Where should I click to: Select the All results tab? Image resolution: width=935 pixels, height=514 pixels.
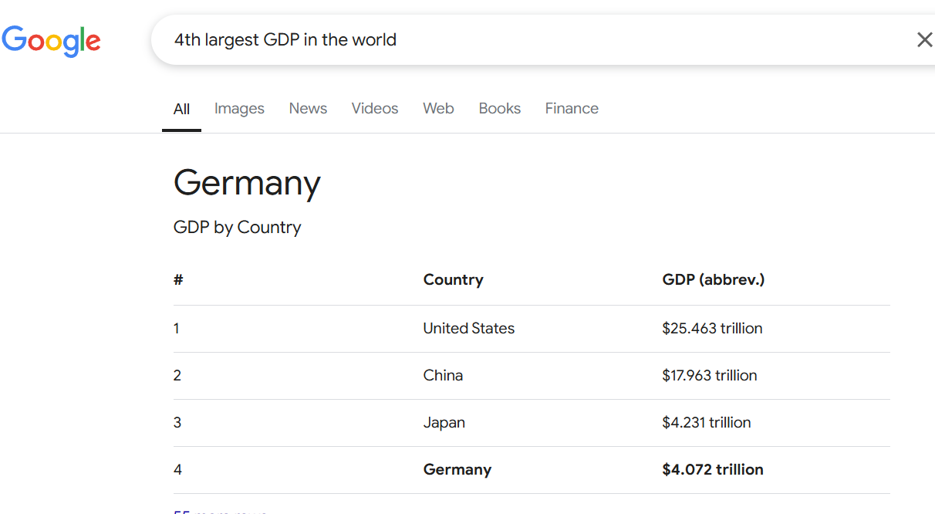coord(181,109)
